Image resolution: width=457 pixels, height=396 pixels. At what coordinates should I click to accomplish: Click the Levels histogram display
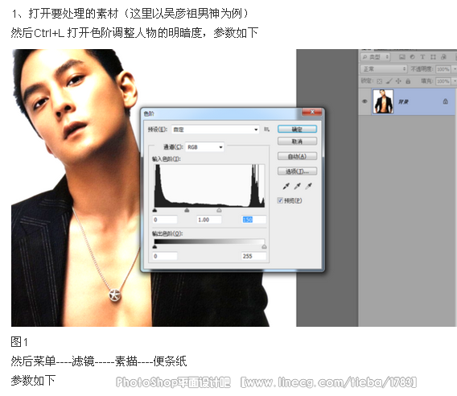(x=209, y=186)
